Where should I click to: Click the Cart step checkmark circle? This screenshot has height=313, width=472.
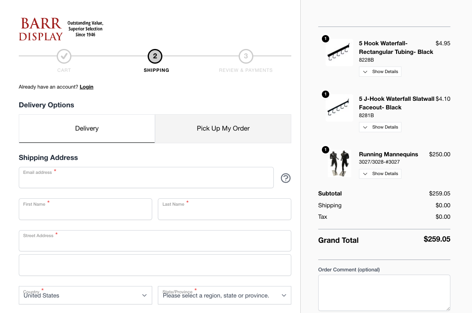tap(64, 56)
